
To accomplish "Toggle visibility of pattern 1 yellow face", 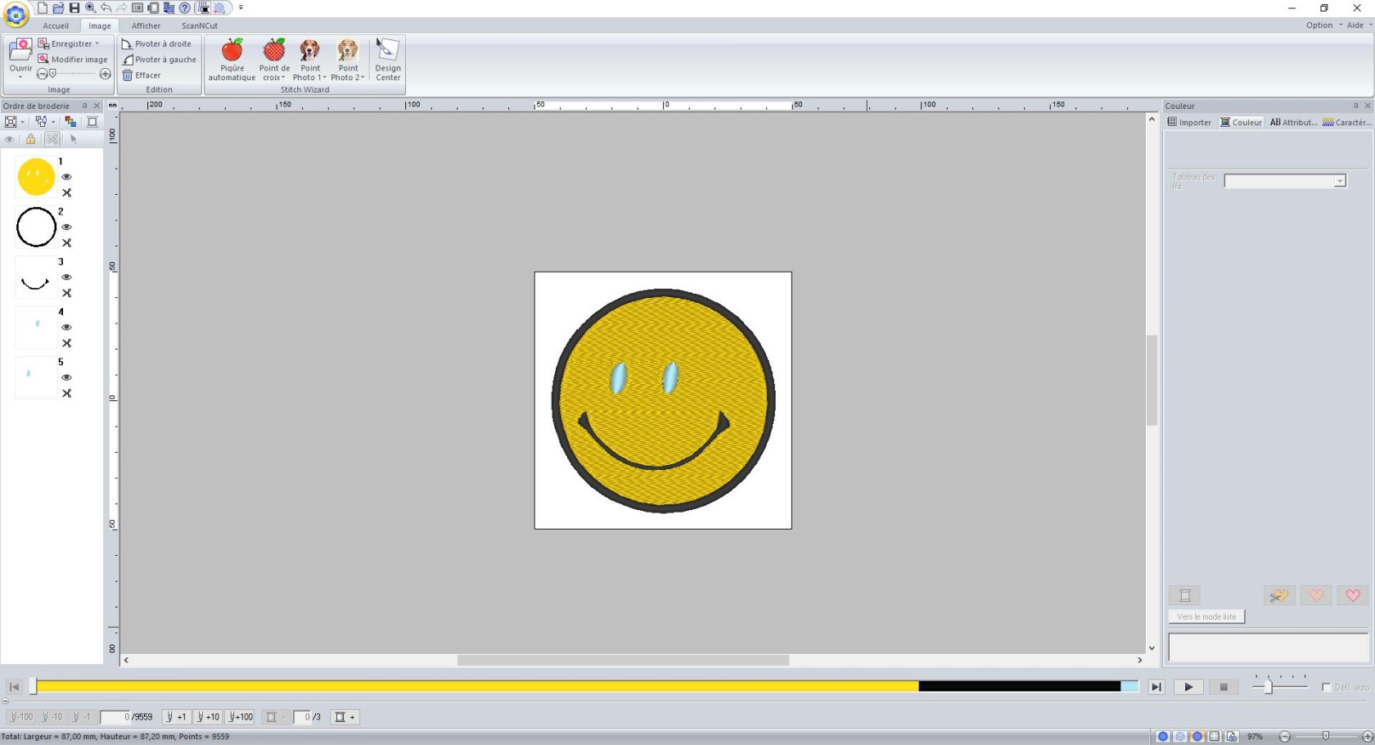I will click(x=66, y=177).
